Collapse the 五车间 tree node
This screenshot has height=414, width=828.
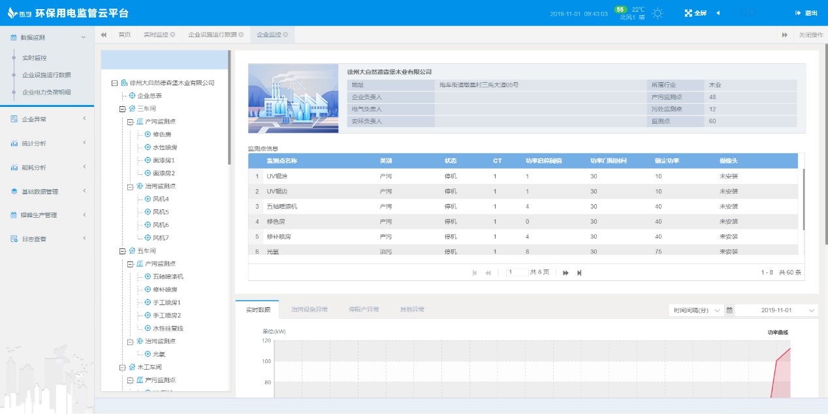tap(122, 251)
